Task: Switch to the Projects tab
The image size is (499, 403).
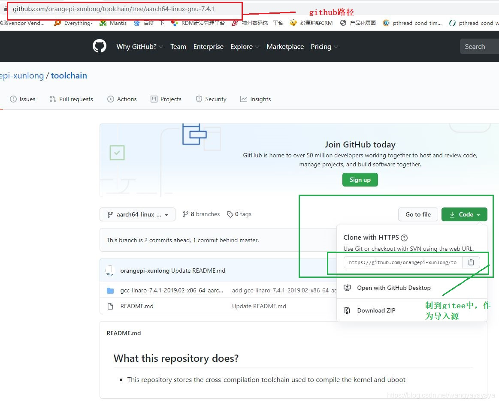Action: click(x=166, y=99)
